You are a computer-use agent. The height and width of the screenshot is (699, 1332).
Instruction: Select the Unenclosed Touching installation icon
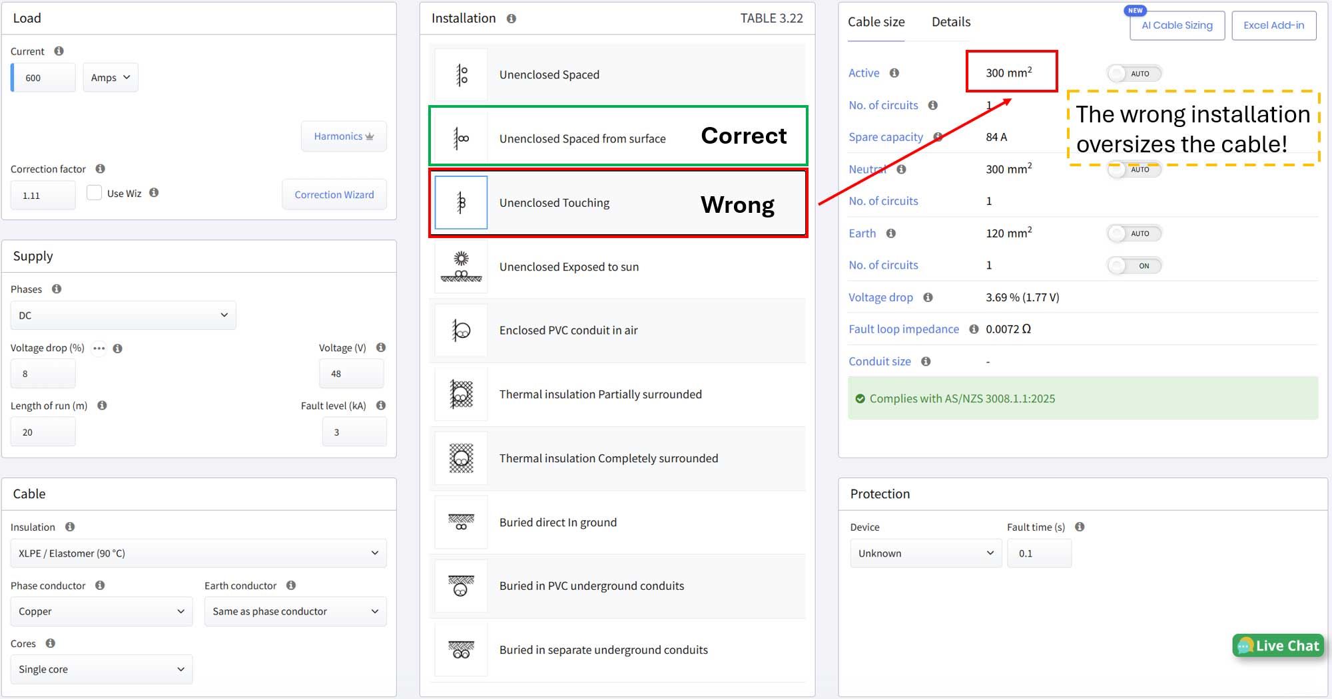461,202
